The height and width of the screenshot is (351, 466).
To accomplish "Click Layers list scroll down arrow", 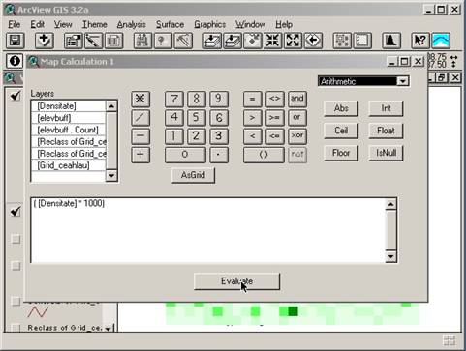I will [x=111, y=175].
